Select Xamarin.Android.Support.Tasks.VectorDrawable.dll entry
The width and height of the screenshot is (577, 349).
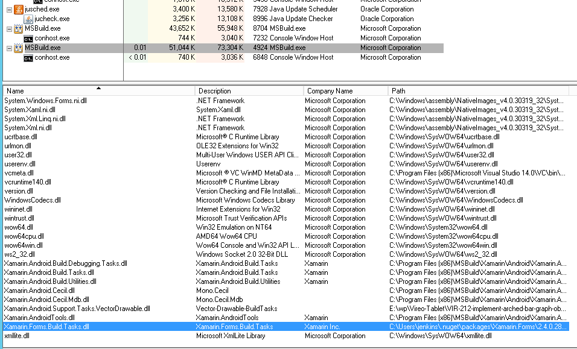click(77, 309)
